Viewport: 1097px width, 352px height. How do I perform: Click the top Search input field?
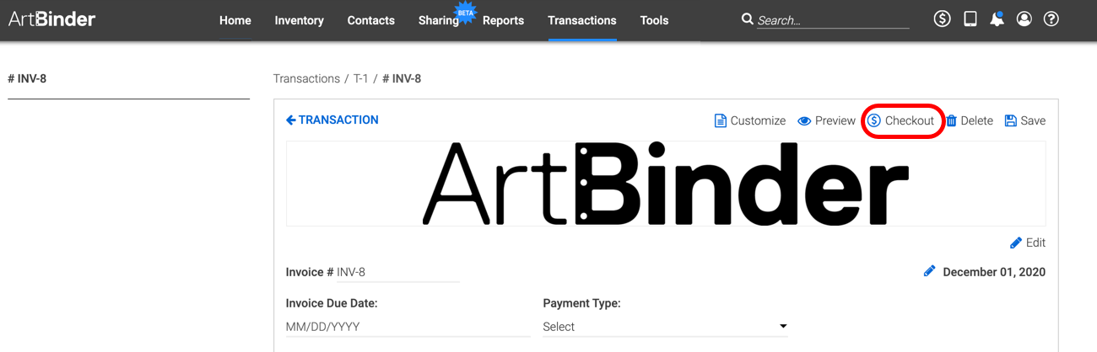(833, 20)
